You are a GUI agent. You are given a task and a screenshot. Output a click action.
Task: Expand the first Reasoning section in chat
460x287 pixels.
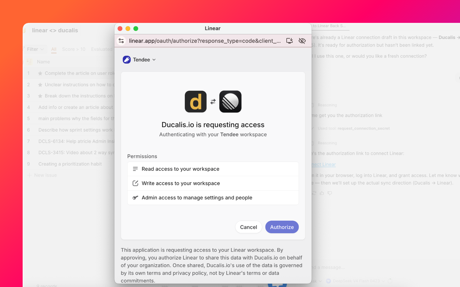tap(327, 105)
